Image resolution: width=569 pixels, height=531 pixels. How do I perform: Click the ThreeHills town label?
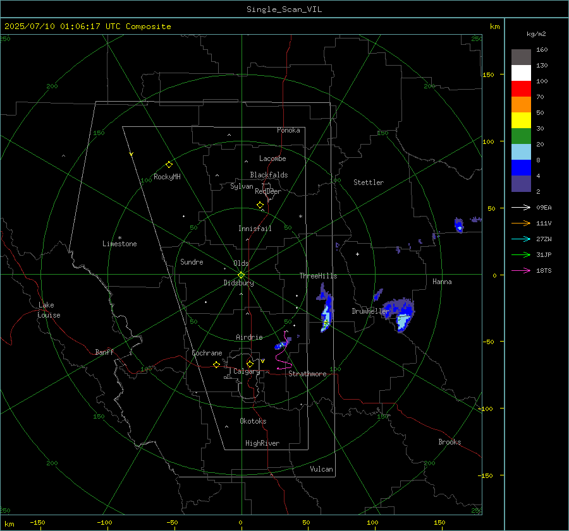(318, 276)
